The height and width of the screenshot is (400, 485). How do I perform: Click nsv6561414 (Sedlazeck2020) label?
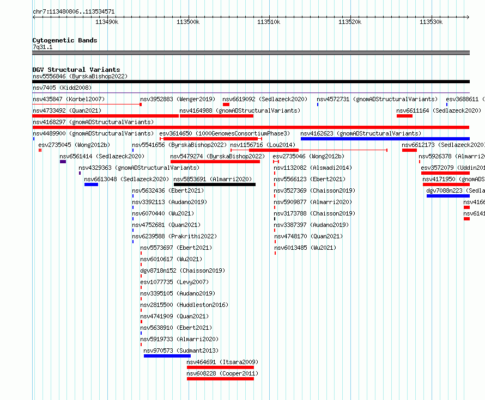coord(102,156)
